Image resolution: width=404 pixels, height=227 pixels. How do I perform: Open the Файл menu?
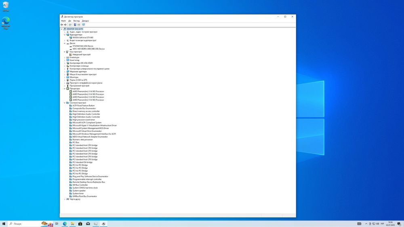click(63, 21)
